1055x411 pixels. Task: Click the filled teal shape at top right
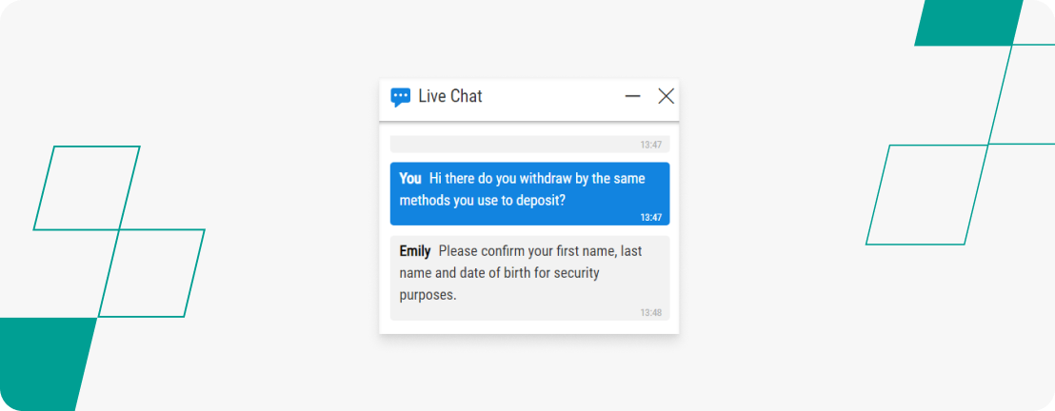[969, 23]
